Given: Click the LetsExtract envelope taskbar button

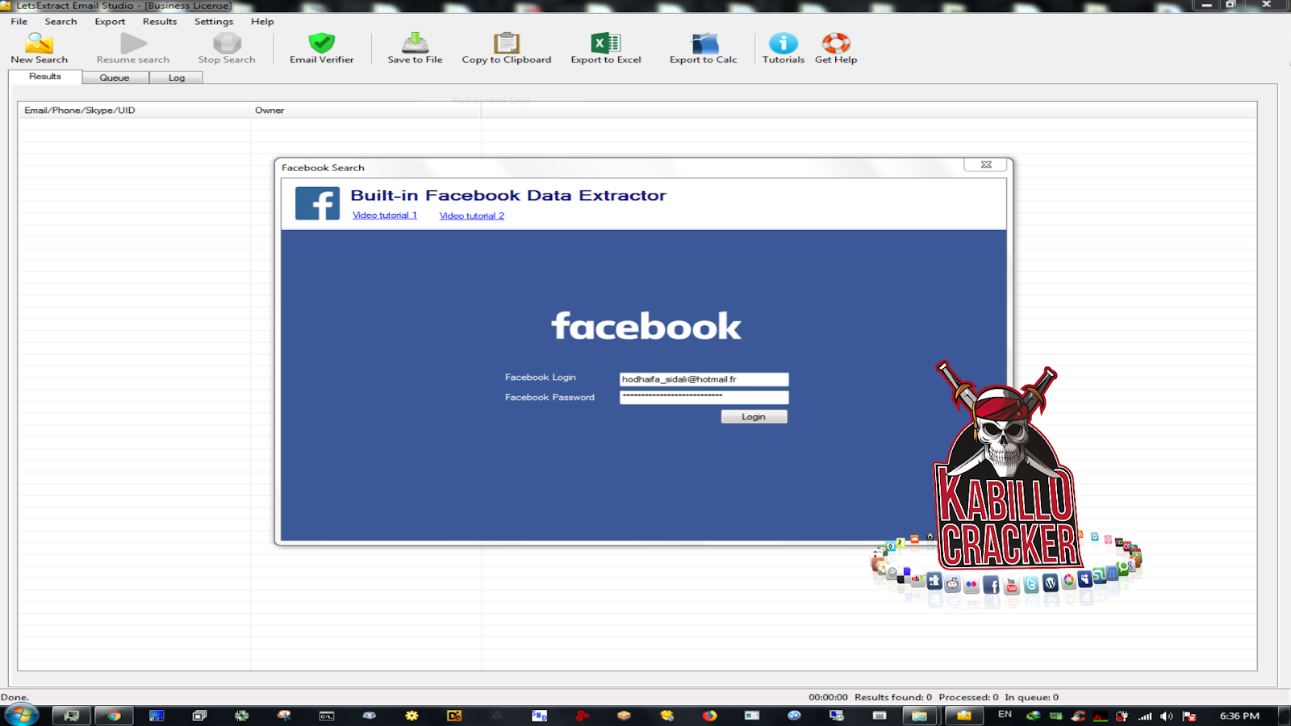Looking at the screenshot, I should tap(963, 716).
